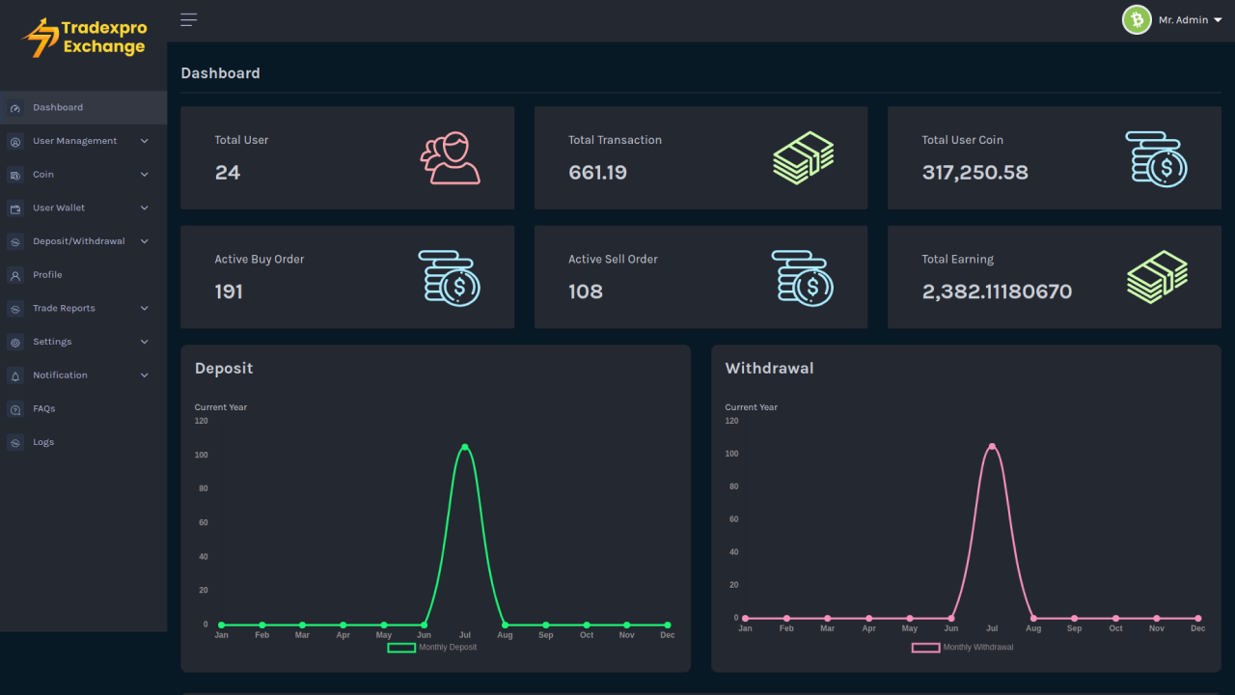Open the Mr. Admin account dropdown

pyautogui.click(x=1185, y=19)
